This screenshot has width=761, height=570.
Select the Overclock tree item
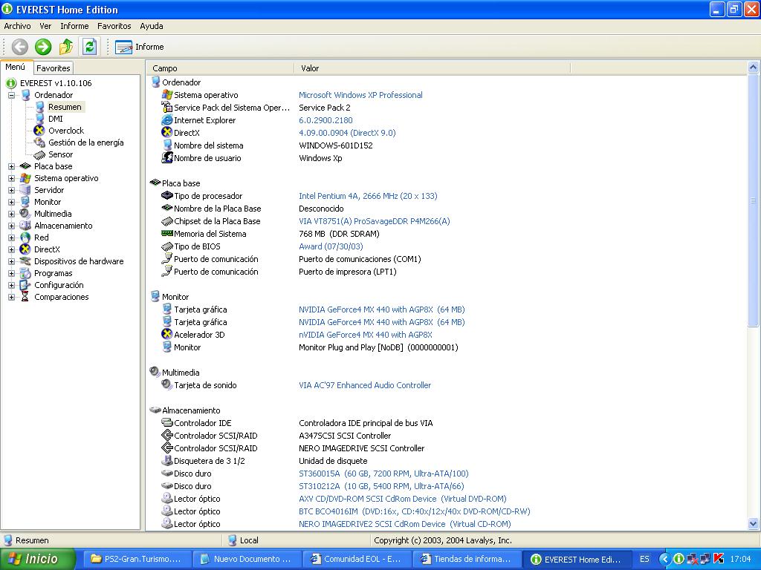click(x=65, y=131)
